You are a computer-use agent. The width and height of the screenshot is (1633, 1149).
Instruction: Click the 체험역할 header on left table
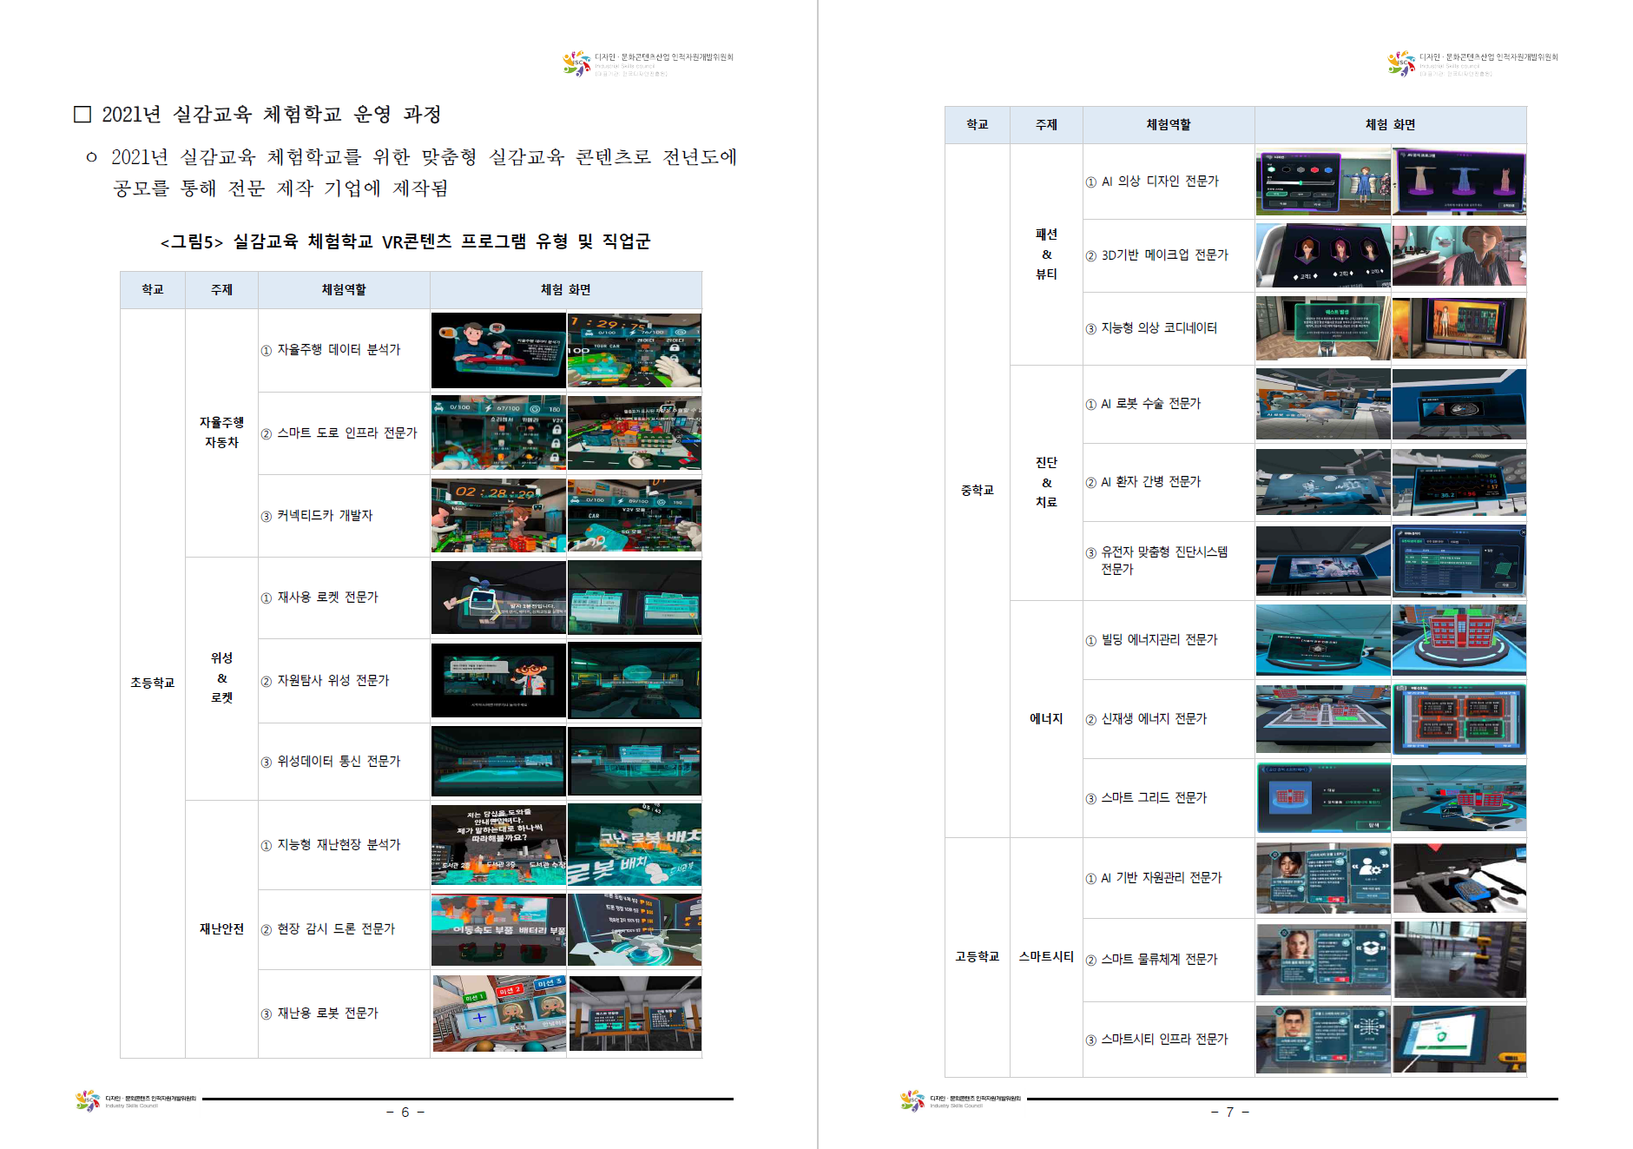344,290
